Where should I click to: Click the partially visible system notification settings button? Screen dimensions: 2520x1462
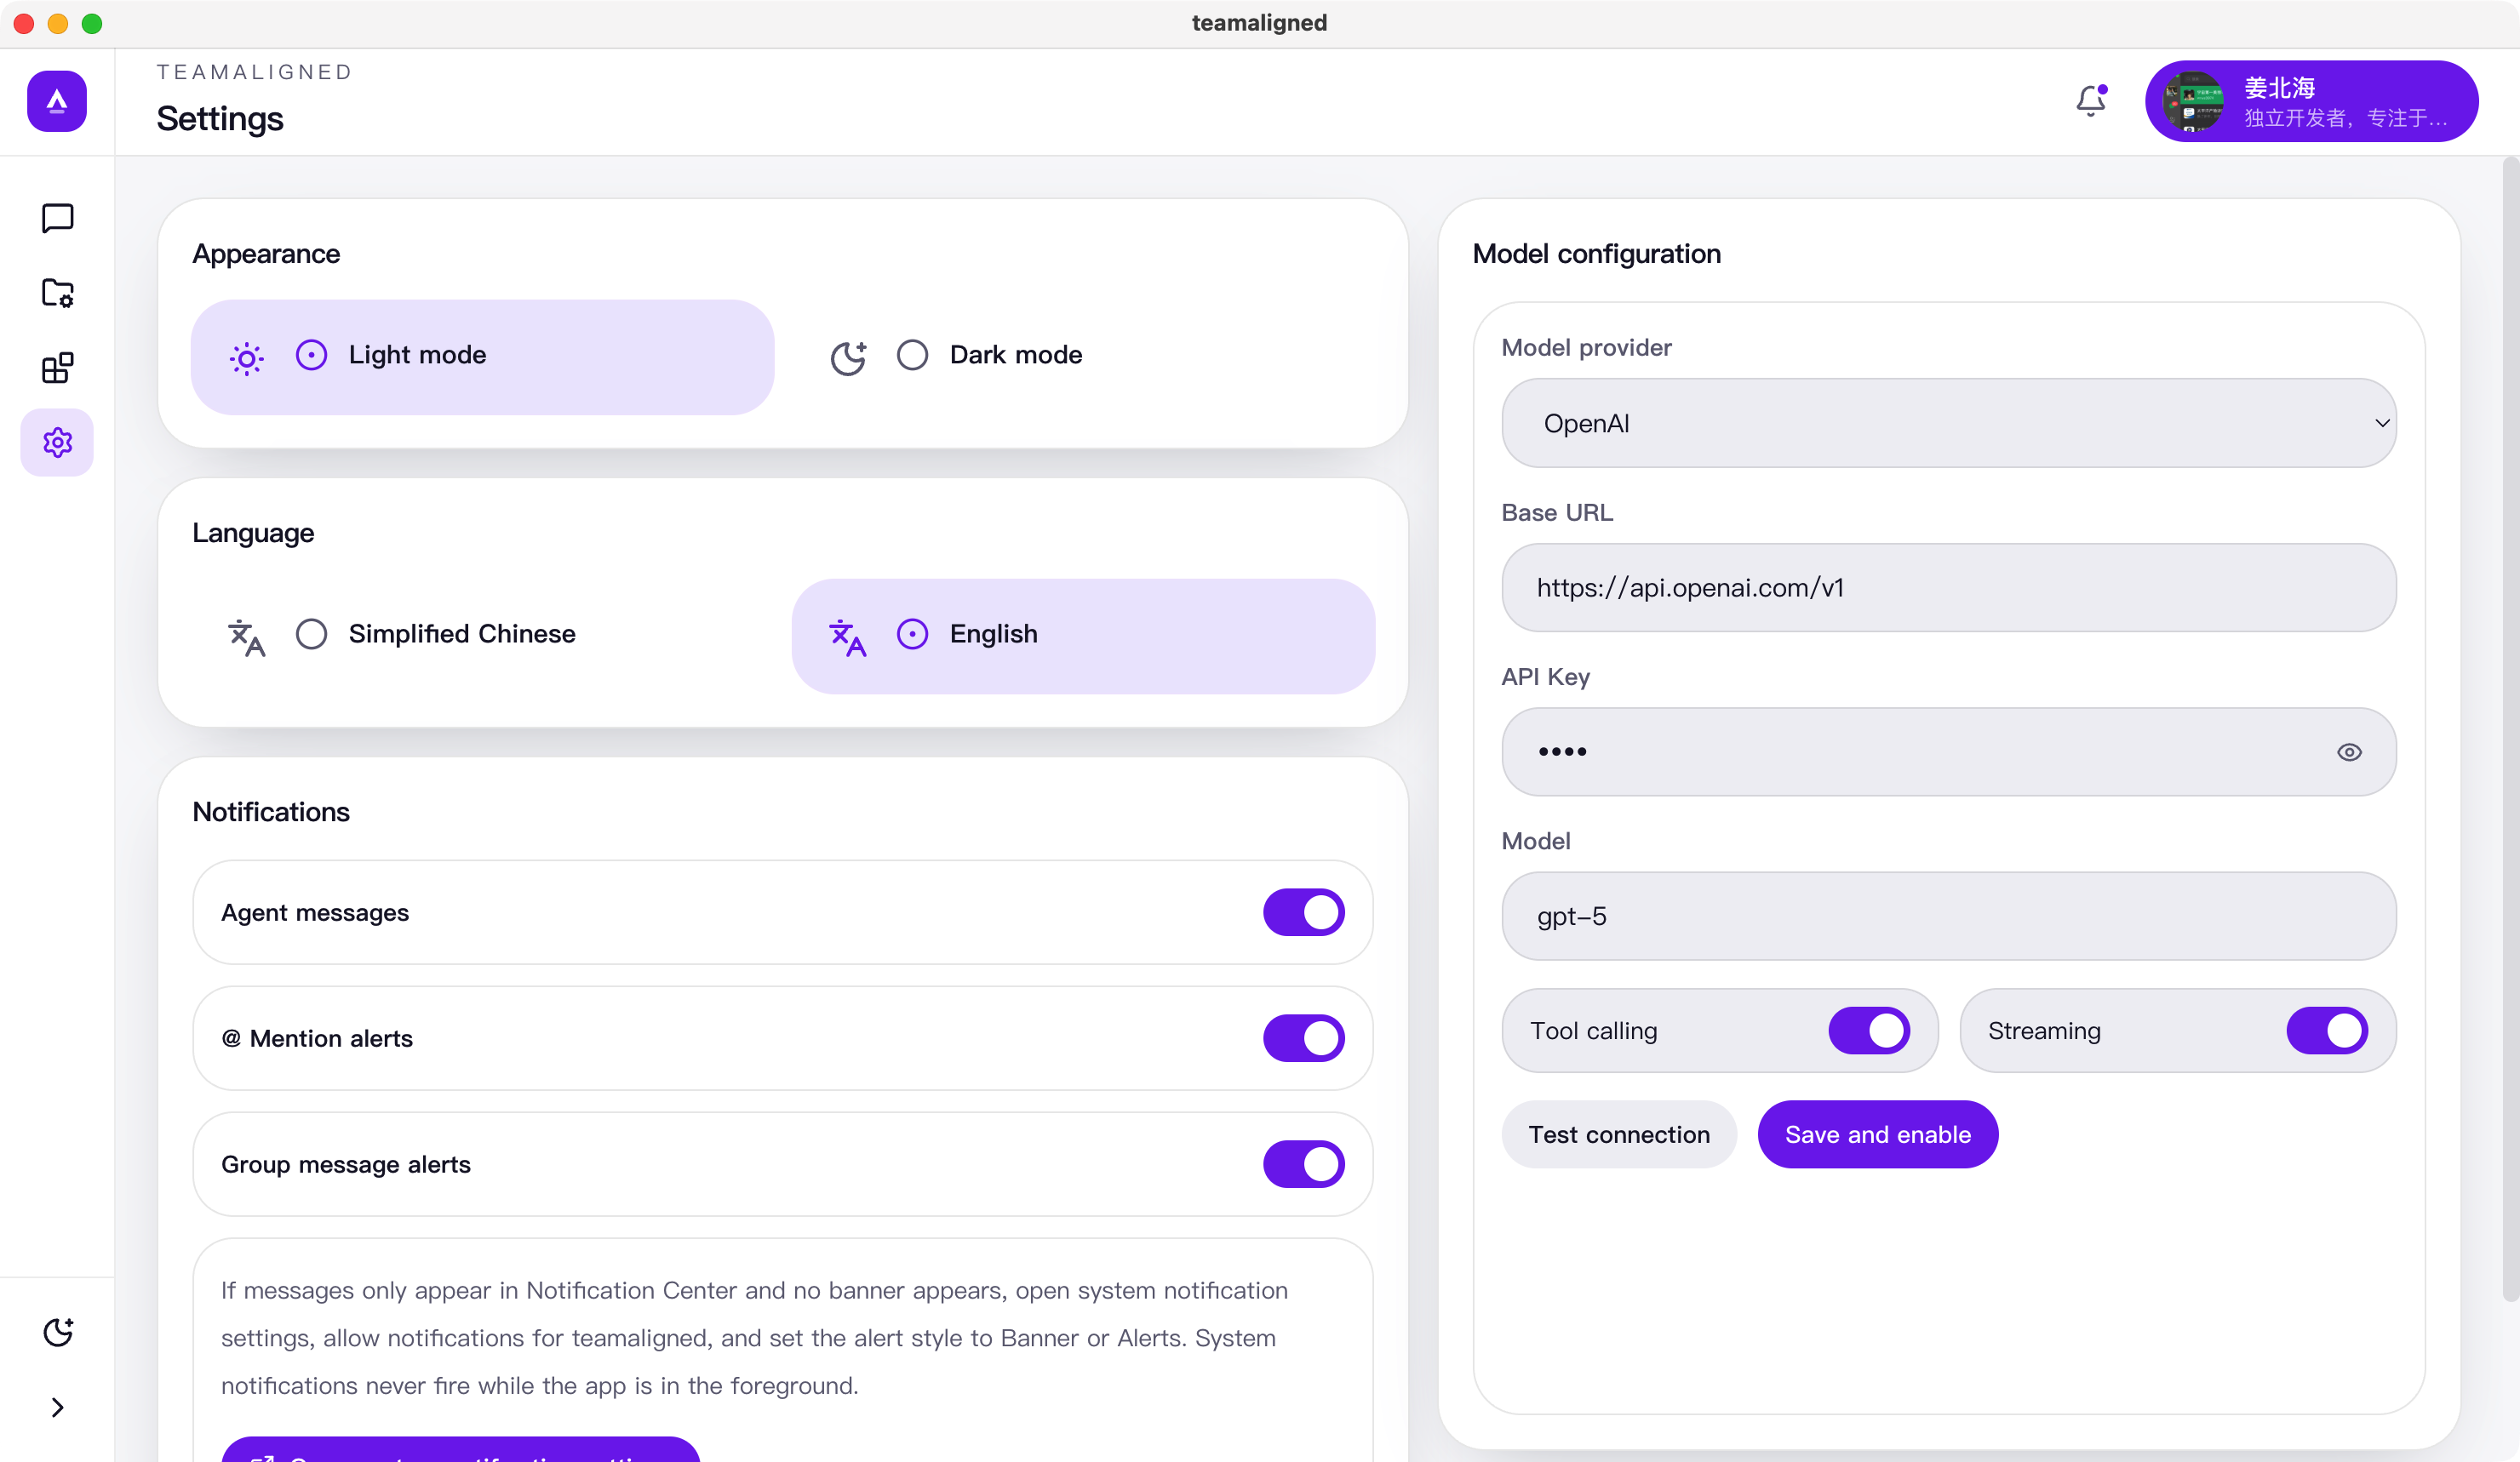coord(460,1449)
